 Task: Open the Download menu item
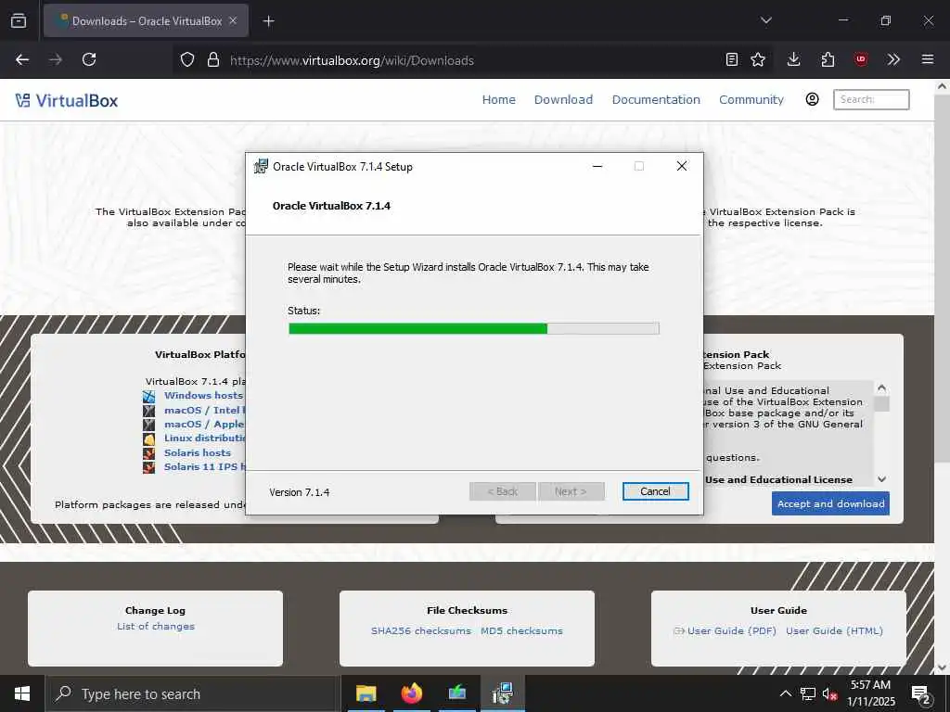point(563,99)
